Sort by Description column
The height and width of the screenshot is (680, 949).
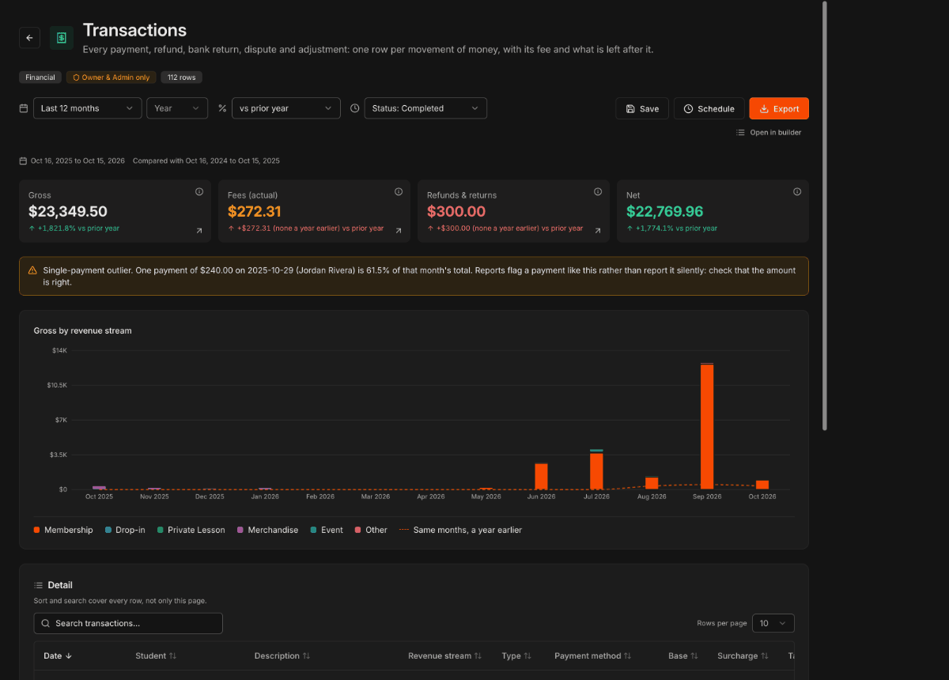coord(306,655)
